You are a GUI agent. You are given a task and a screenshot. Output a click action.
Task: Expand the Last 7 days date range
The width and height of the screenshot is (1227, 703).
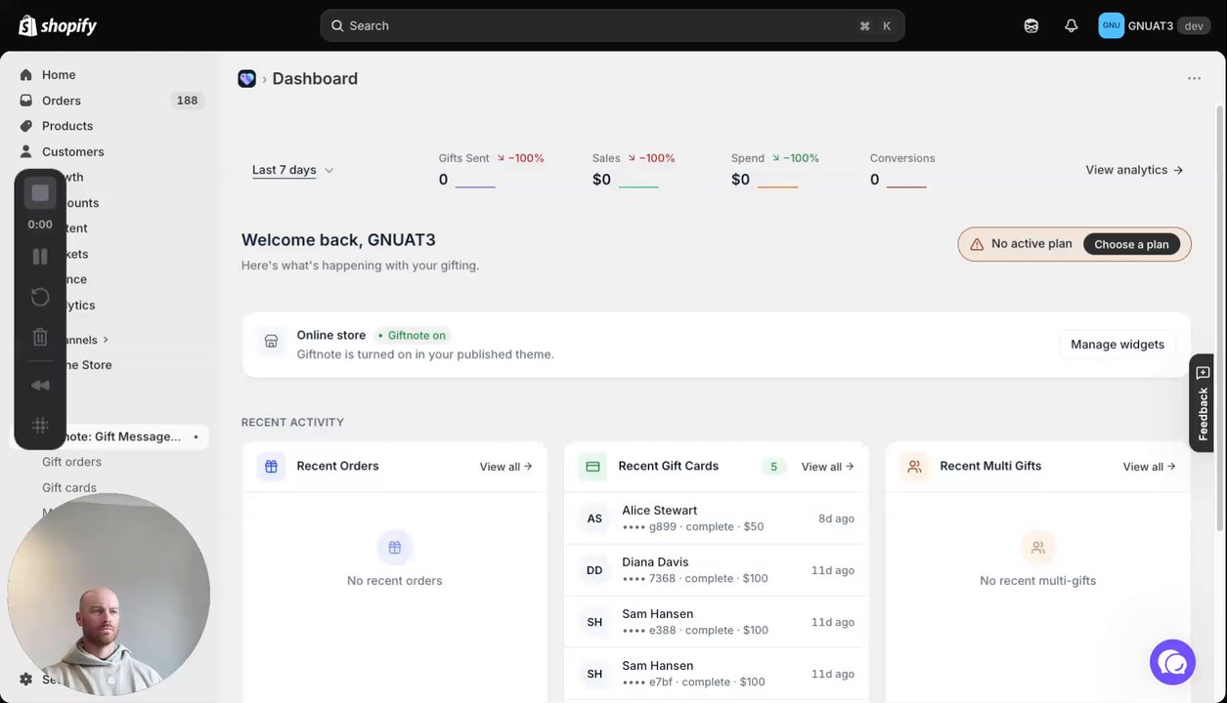click(293, 170)
